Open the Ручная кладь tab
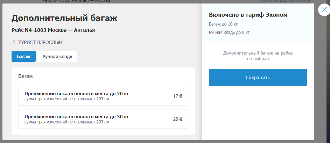330x143 pixels. [x=57, y=56]
